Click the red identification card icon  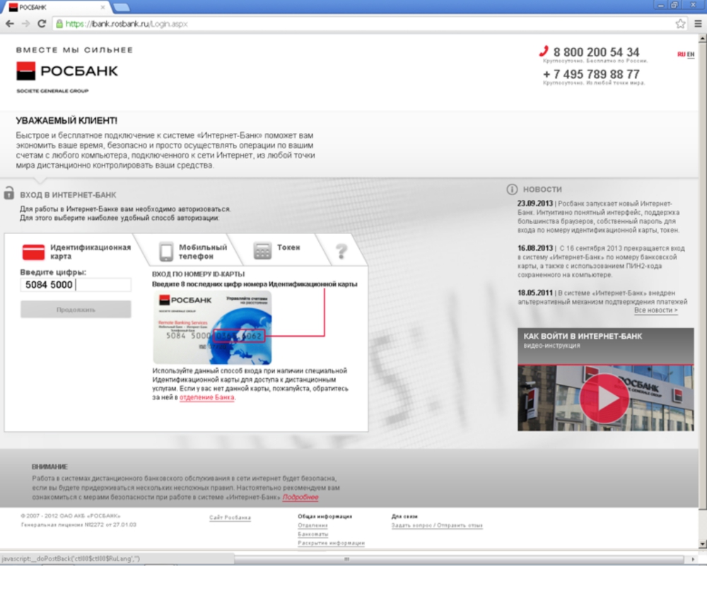[33, 252]
